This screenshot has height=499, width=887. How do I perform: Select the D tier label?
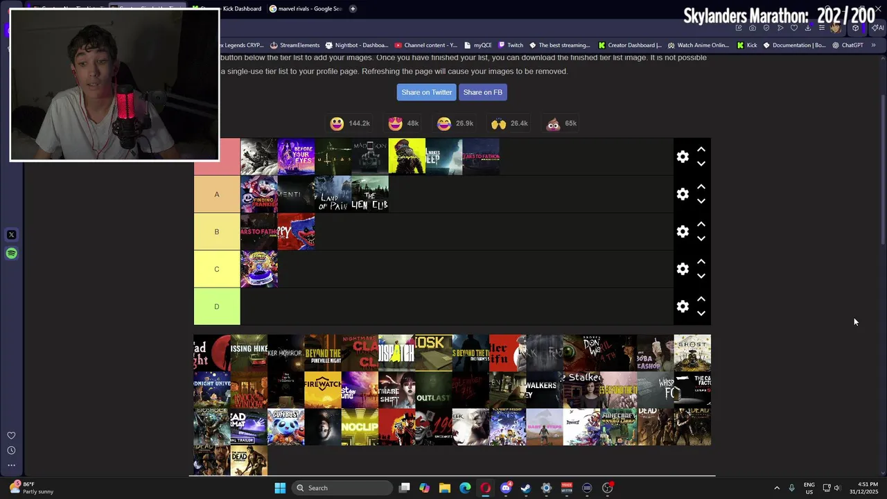coord(217,306)
